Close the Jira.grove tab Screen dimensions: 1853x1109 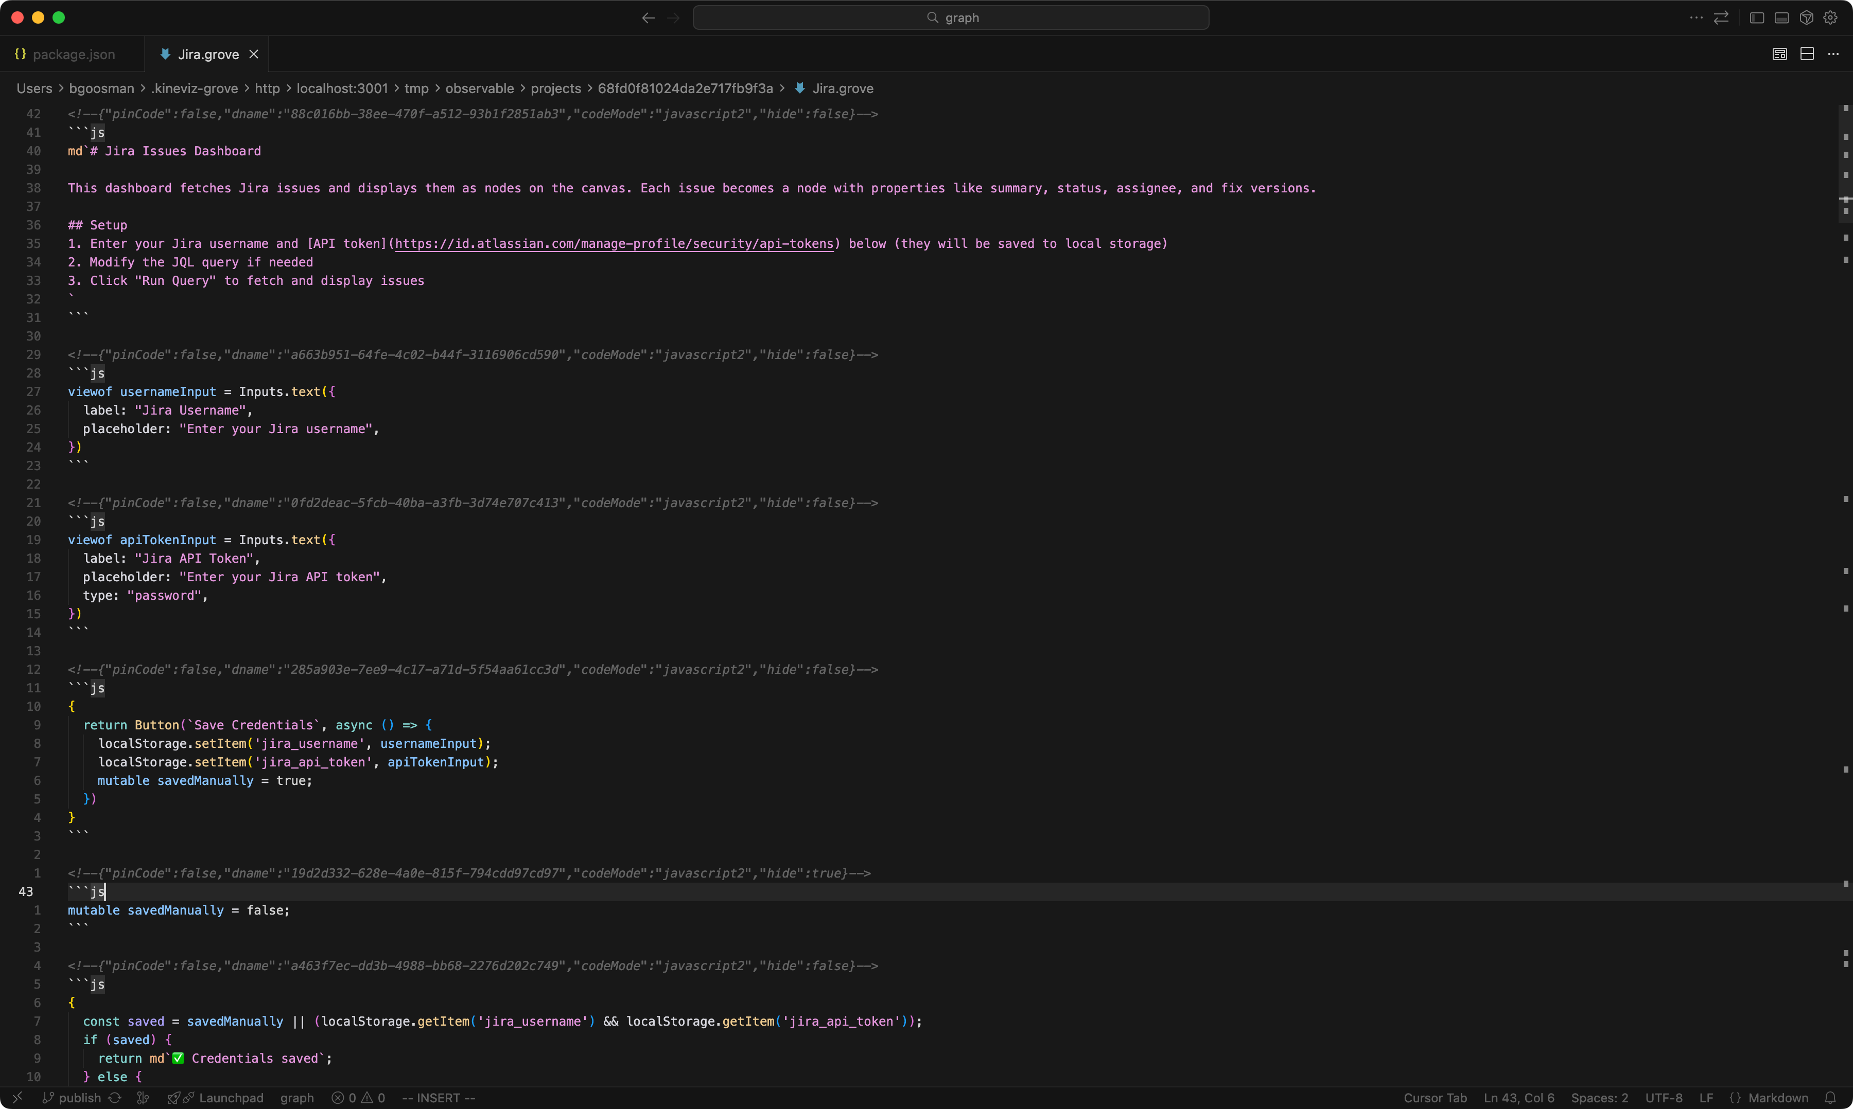(x=253, y=54)
